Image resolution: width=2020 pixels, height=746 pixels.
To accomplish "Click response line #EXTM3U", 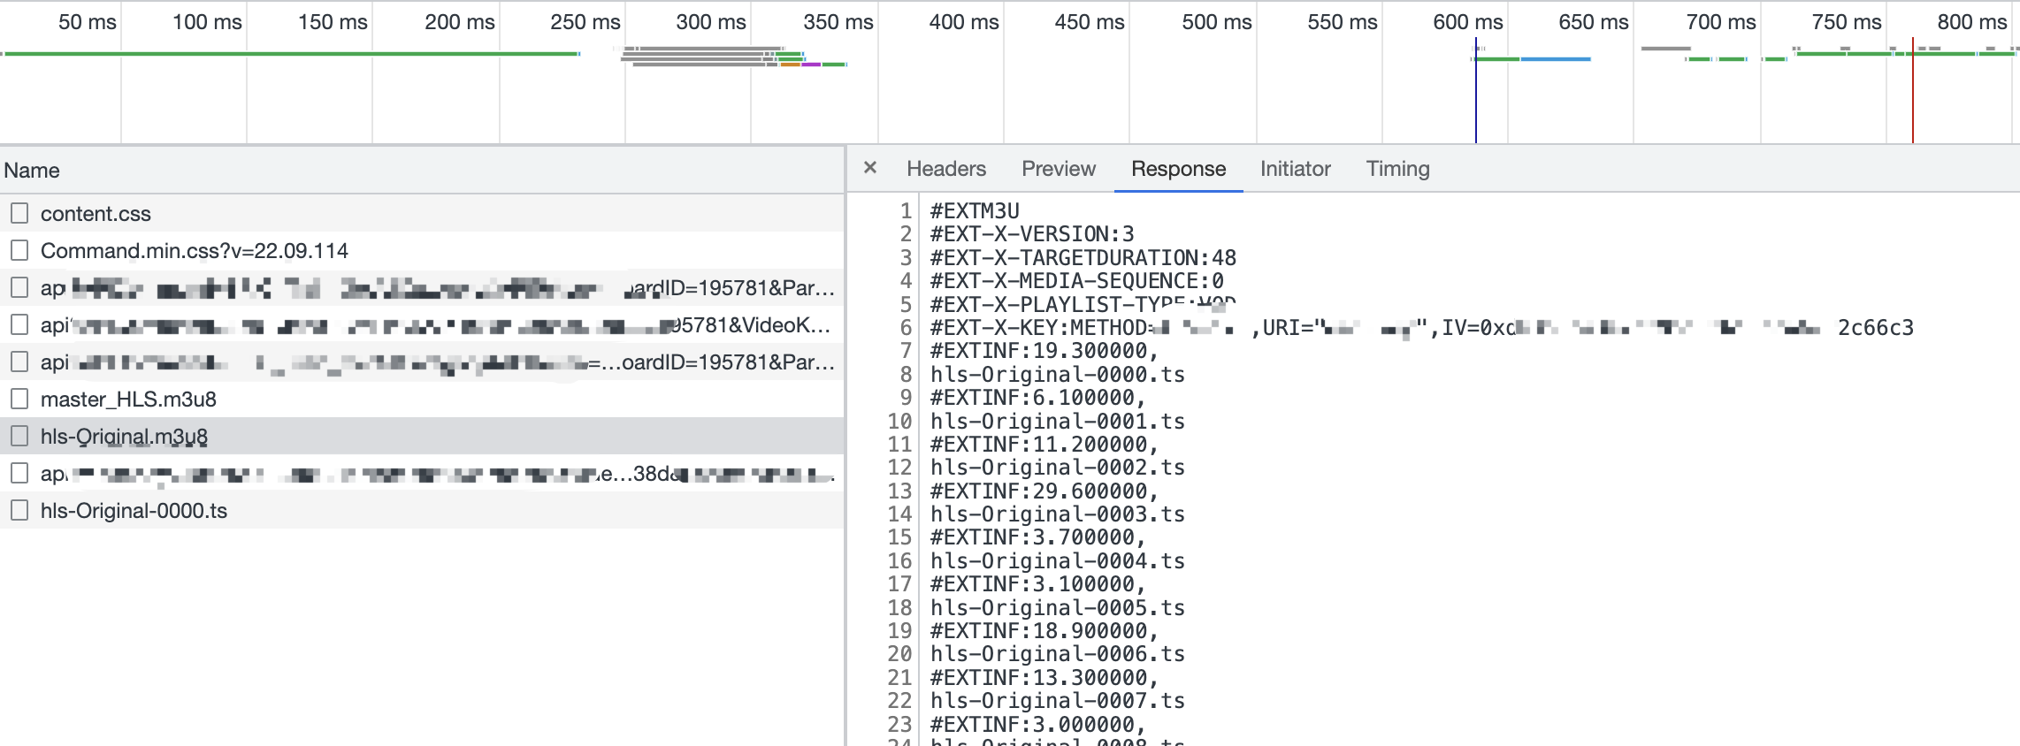I will 975,211.
